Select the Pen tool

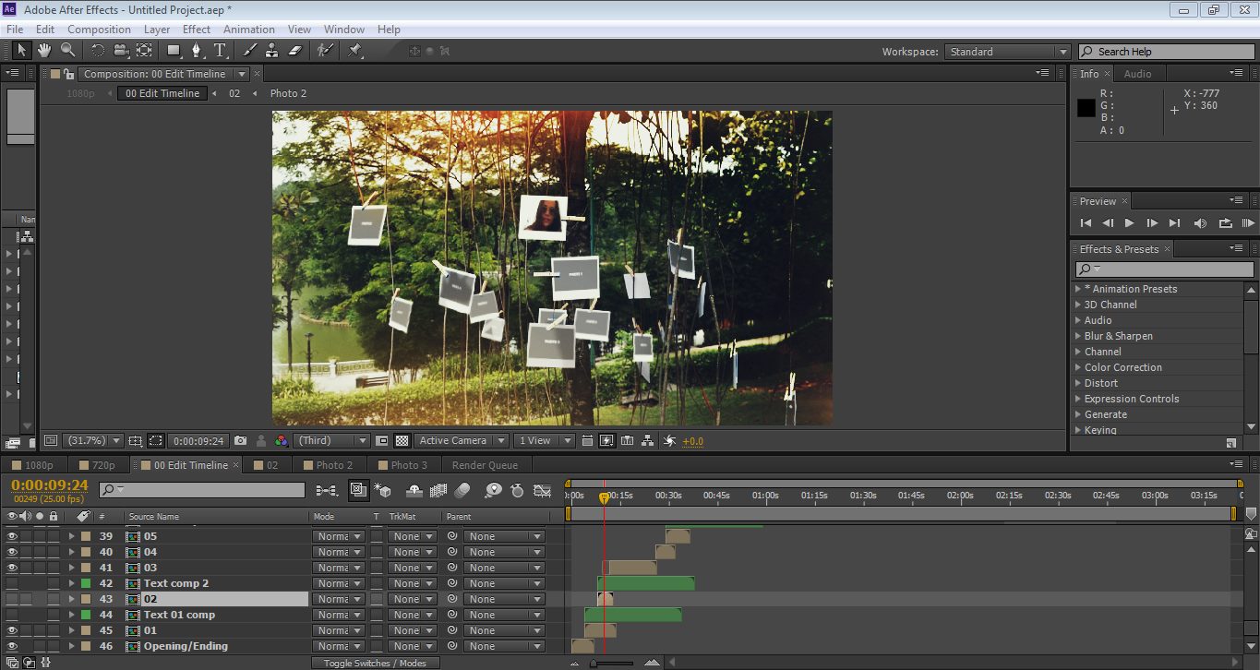pos(196,50)
